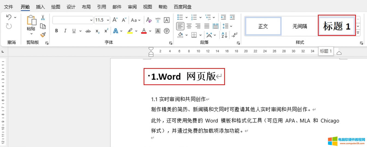Increase paragraph indent
Image resolution: width=367 pixels, height=147 pixels.
[232, 17]
